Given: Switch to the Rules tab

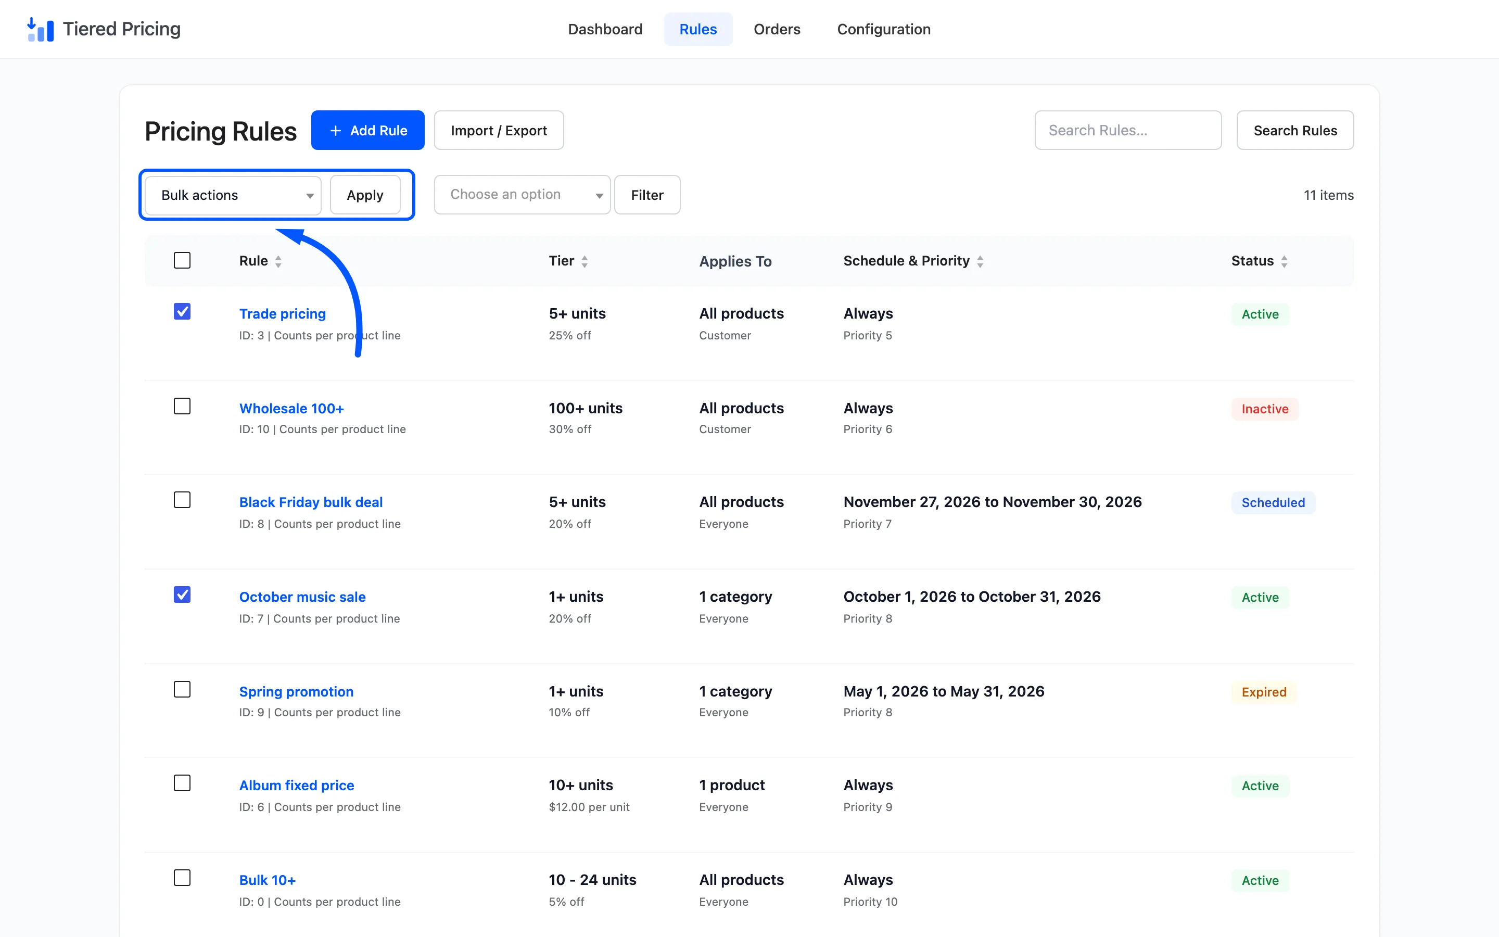Looking at the screenshot, I should (x=698, y=29).
